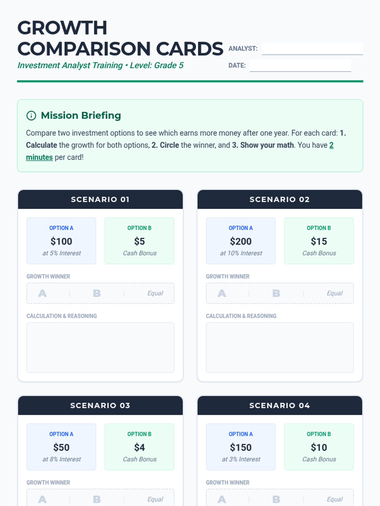Click Scenario 01 calculation & reasoning box
380x506 pixels.
point(100,348)
